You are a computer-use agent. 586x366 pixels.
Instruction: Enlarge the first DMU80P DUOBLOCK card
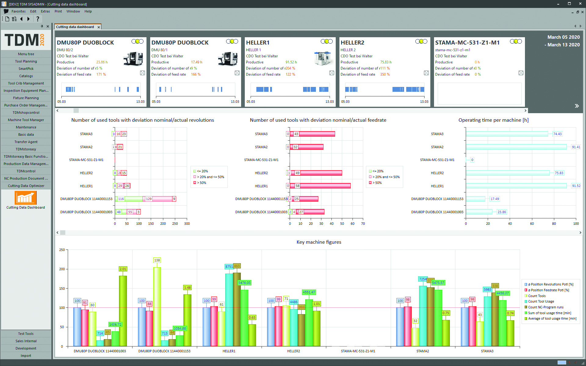click(143, 73)
